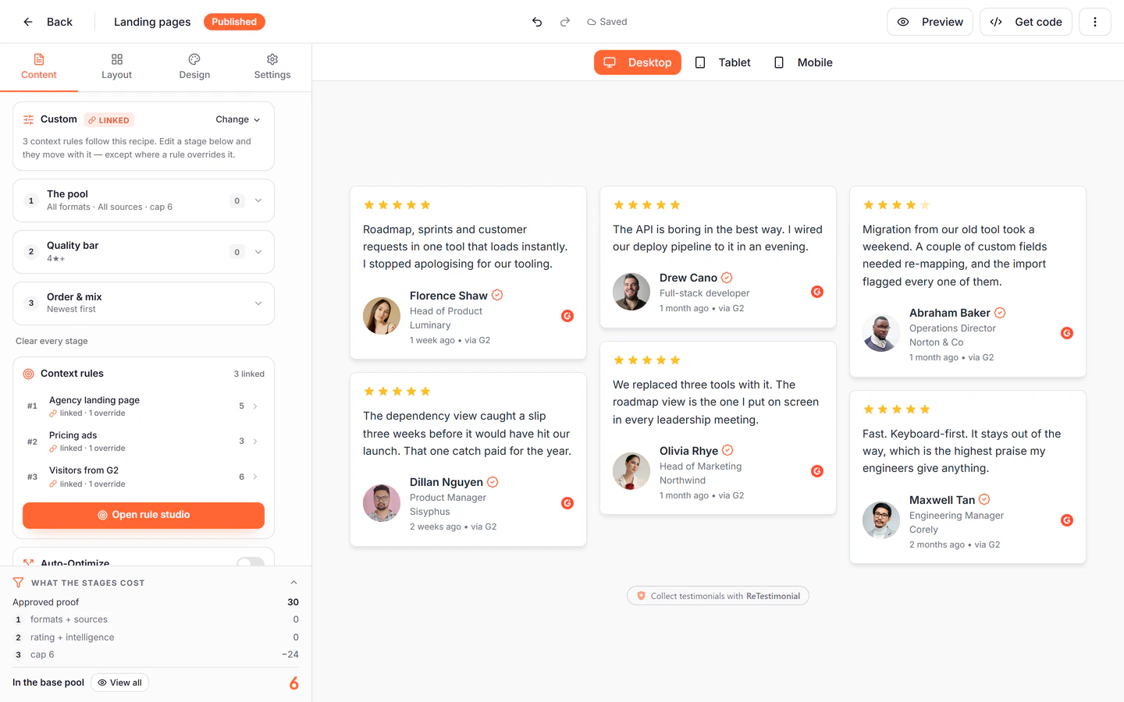Open the Visitors from G2 rule
The width and height of the screenshot is (1124, 702).
(144, 477)
